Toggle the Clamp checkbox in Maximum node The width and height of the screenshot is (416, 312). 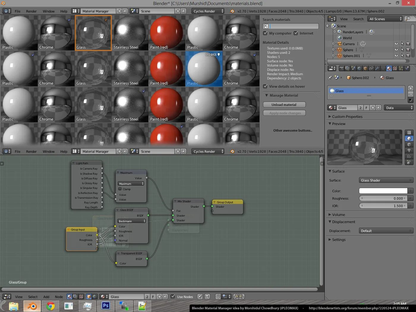(120, 189)
